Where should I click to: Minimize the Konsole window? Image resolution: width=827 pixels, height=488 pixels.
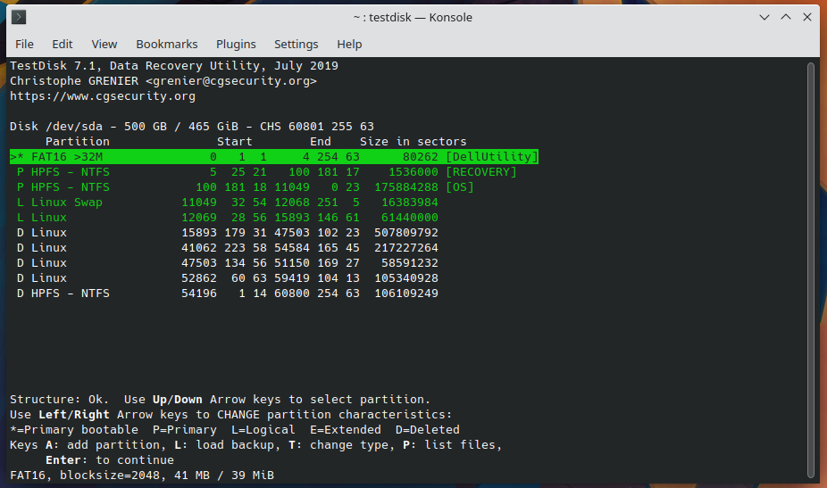[765, 17]
